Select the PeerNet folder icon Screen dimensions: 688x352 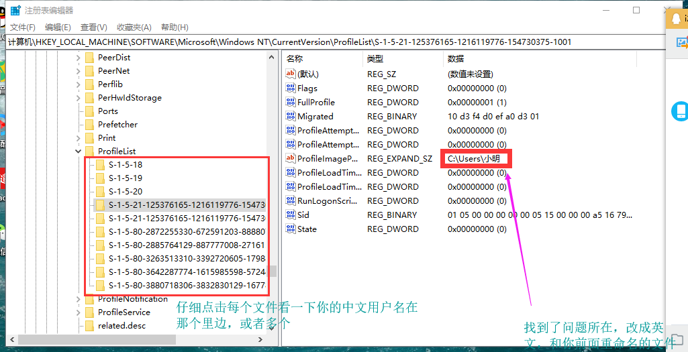(89, 71)
